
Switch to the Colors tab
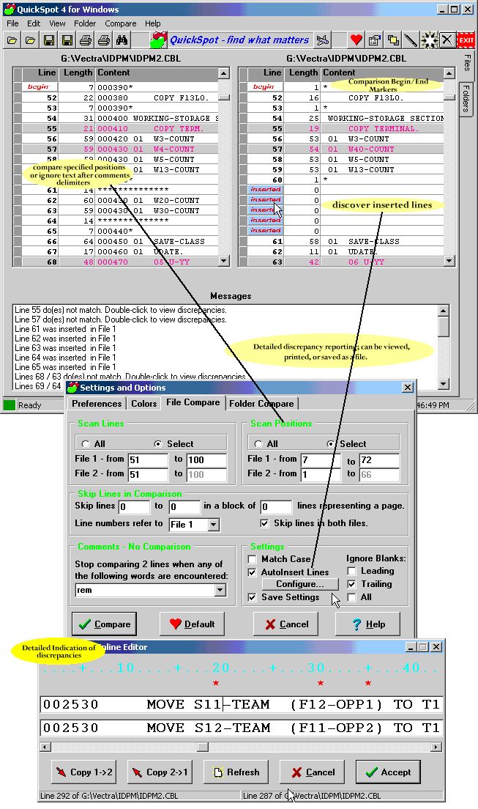pyautogui.click(x=144, y=404)
